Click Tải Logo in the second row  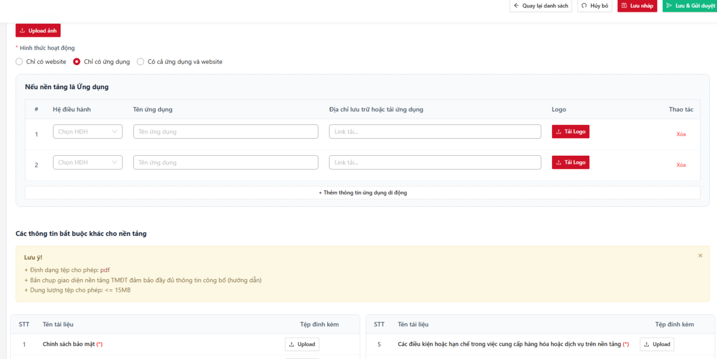click(x=571, y=162)
